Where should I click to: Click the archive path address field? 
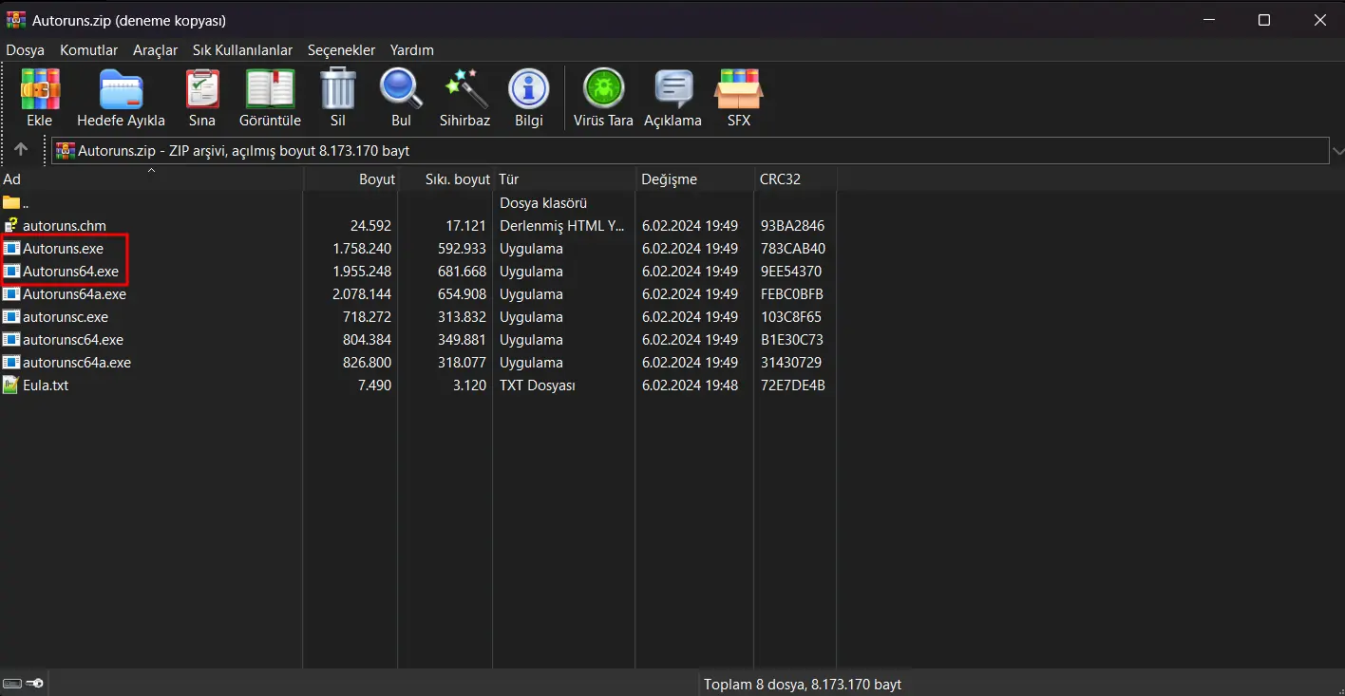tap(690, 151)
